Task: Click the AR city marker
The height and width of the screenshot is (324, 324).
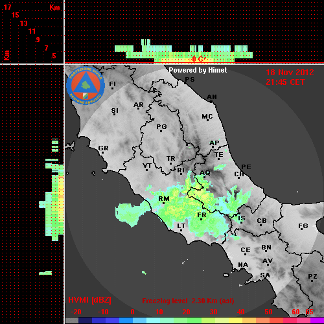Action: 139,108
